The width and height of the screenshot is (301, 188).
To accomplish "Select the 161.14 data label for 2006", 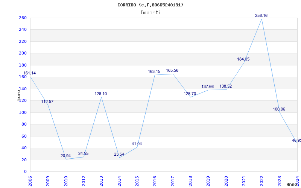I will (x=30, y=73).
